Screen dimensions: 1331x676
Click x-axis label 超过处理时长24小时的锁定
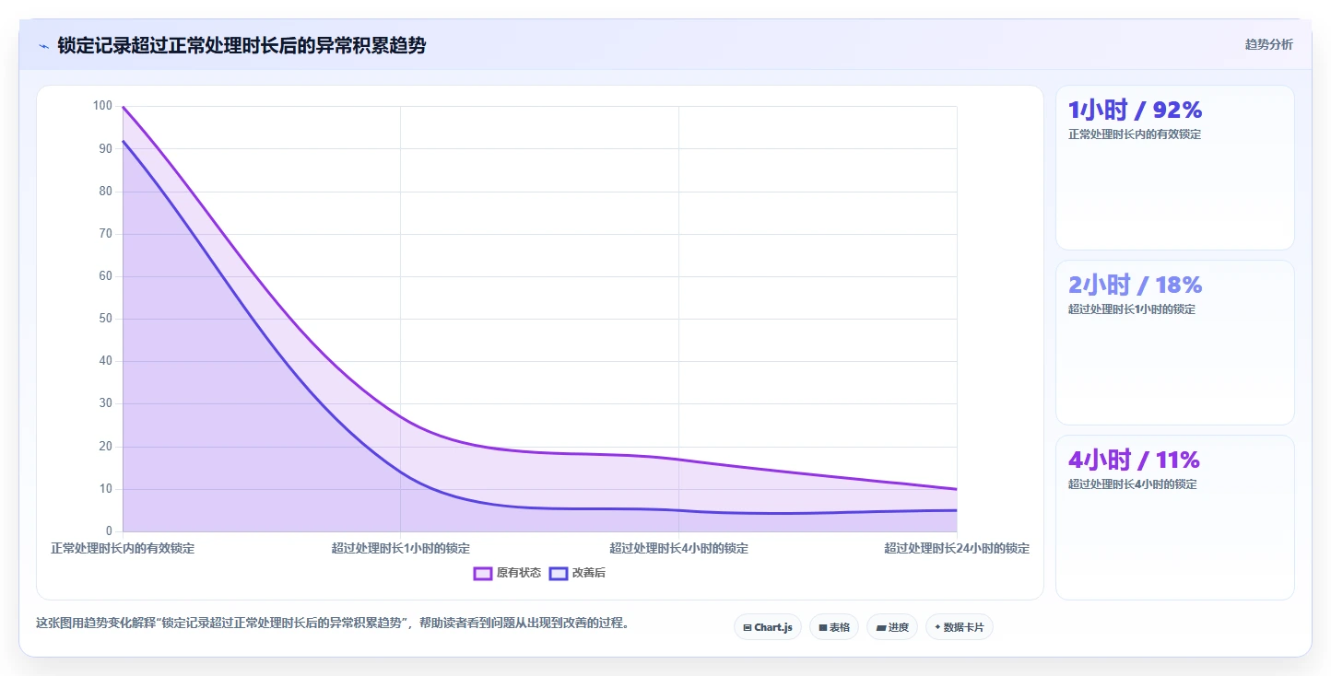click(x=957, y=548)
